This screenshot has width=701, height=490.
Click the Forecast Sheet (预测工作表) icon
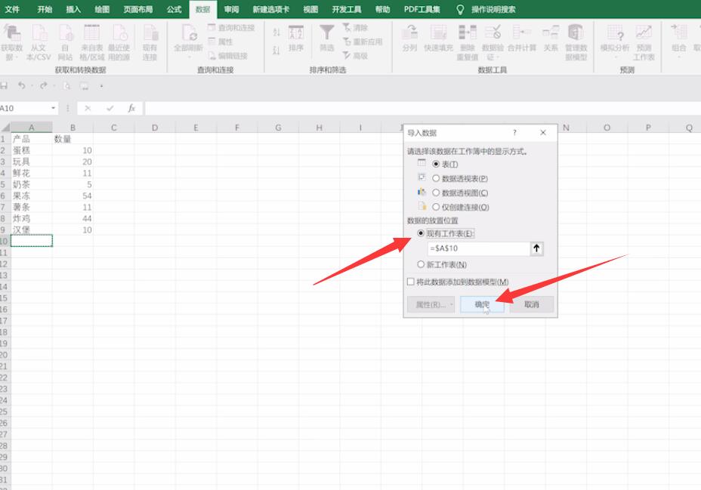pos(644,33)
